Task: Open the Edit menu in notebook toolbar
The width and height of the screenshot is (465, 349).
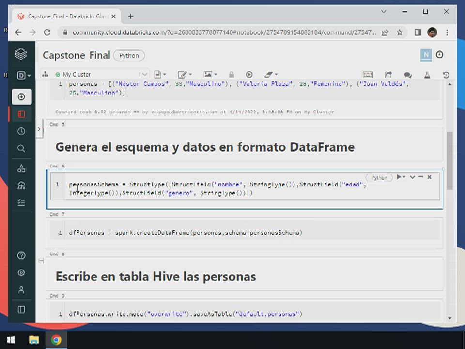Action: coord(185,75)
